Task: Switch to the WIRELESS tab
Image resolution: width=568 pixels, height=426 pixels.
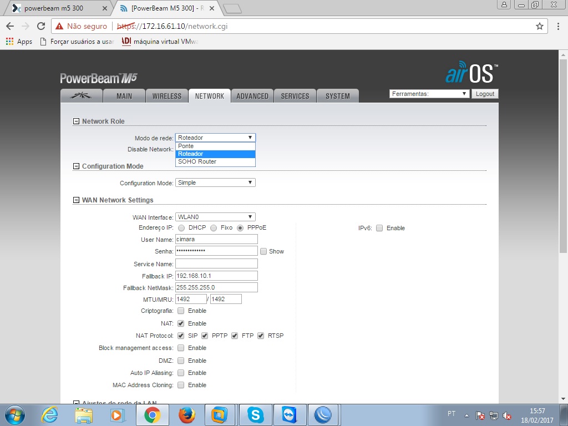Action: pos(166,96)
